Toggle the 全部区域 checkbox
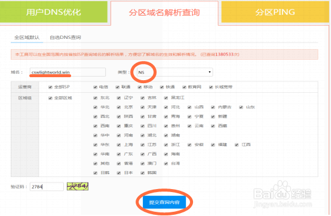Viewport: 331px width, 216px height. (x=50, y=98)
